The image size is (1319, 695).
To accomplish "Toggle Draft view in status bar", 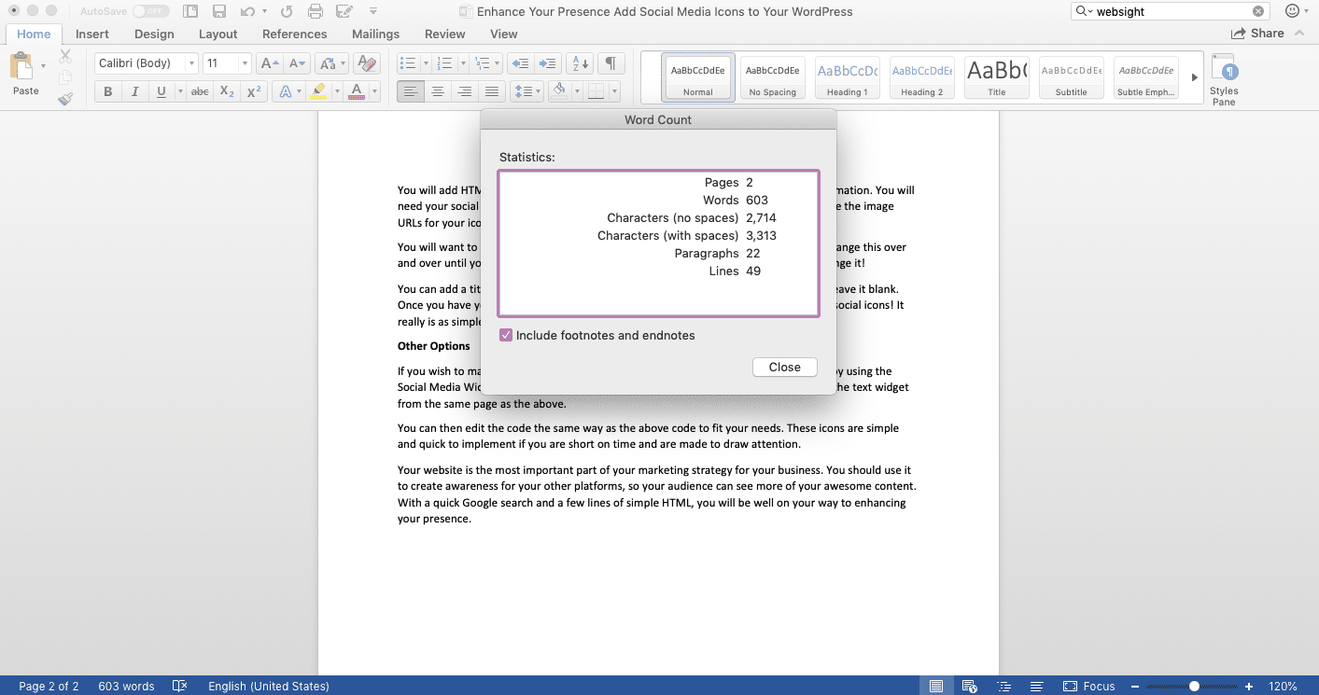I will click(1037, 686).
